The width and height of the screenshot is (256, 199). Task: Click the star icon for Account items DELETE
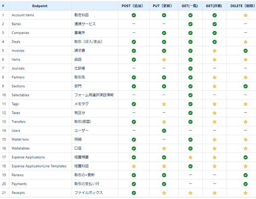click(245, 15)
